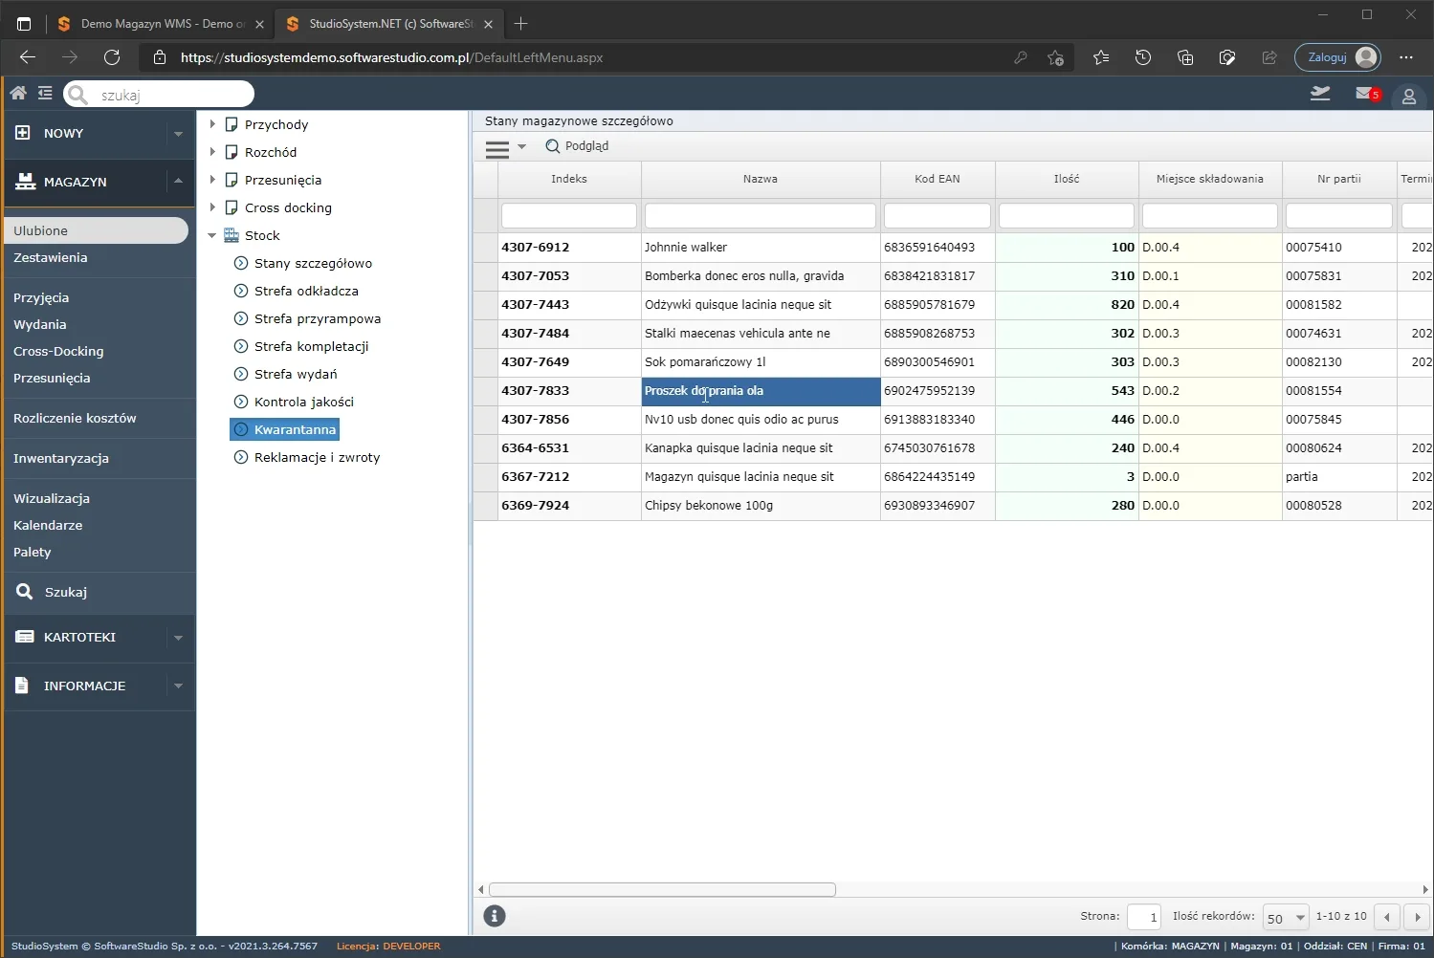Add this page to browser favorites
The height and width of the screenshot is (958, 1434).
pos(1055,57)
